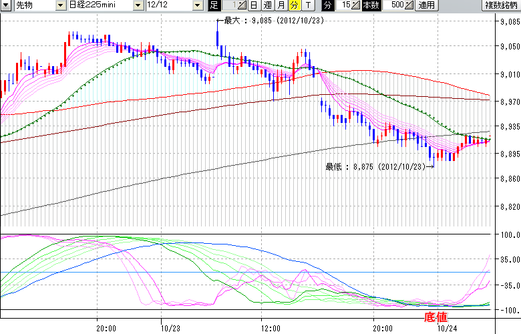Open the 12/12 contract month dropdown
The width and height of the screenshot is (521, 334).
click(x=197, y=5)
